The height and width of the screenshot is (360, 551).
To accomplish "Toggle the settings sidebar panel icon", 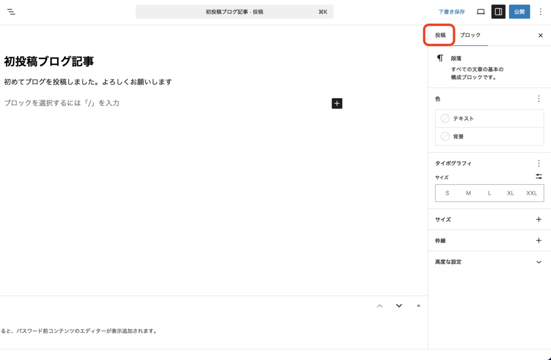I will click(x=498, y=12).
